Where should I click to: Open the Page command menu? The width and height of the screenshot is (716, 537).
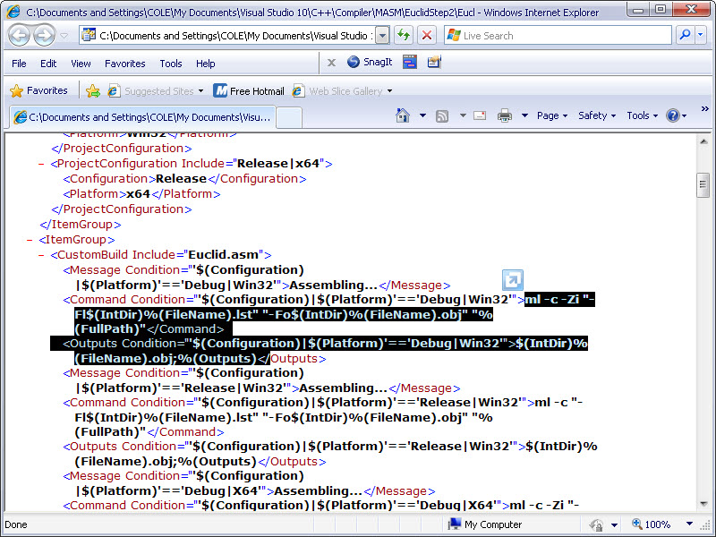[552, 115]
